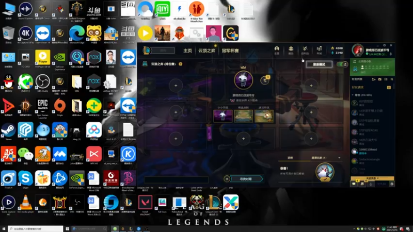Select the 进攻特效 thumbnail

[x=264, y=115]
